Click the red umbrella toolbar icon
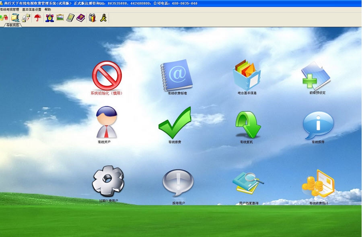This screenshot has width=362, height=237. coord(37,18)
